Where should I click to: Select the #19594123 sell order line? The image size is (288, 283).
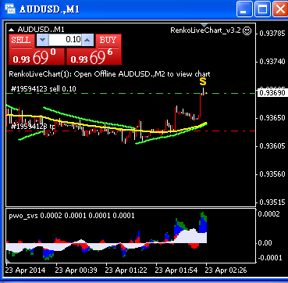44,89
